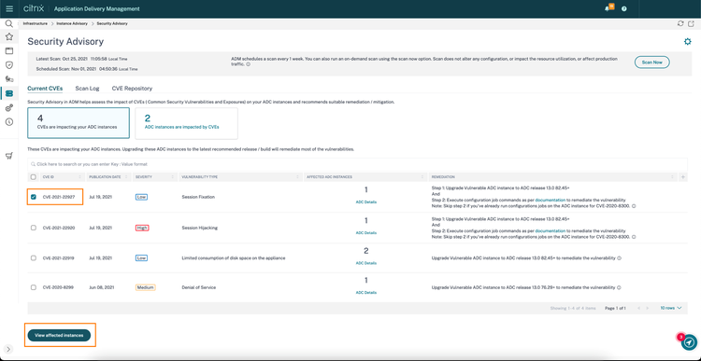Open ADC Details for CVE-2021-22920
The height and width of the screenshot is (361, 701).
coord(366,233)
